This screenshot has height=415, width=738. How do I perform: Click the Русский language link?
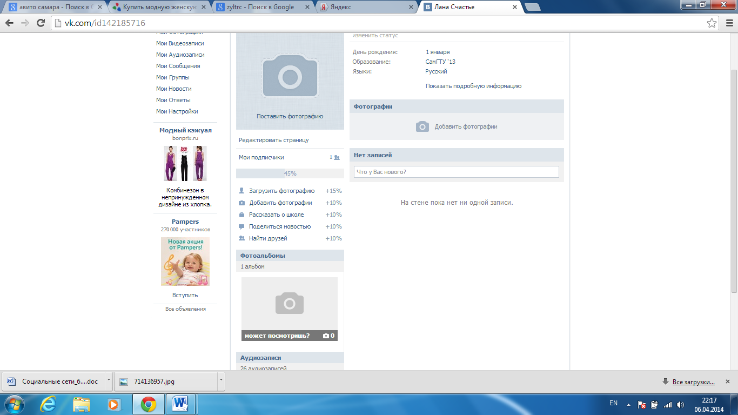pos(436,71)
